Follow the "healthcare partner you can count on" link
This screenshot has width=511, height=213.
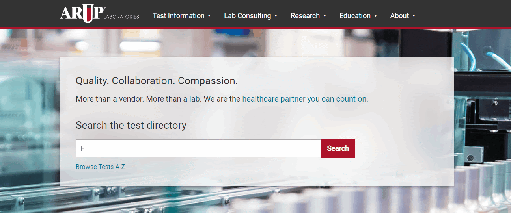click(304, 99)
